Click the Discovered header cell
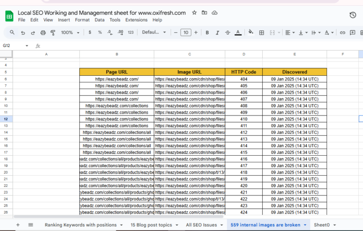The height and width of the screenshot is (231, 363). click(x=294, y=72)
